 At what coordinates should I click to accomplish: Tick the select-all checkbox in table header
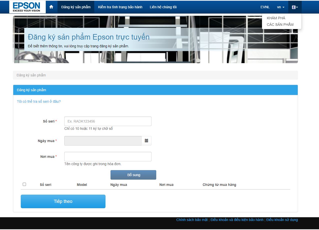click(24, 184)
